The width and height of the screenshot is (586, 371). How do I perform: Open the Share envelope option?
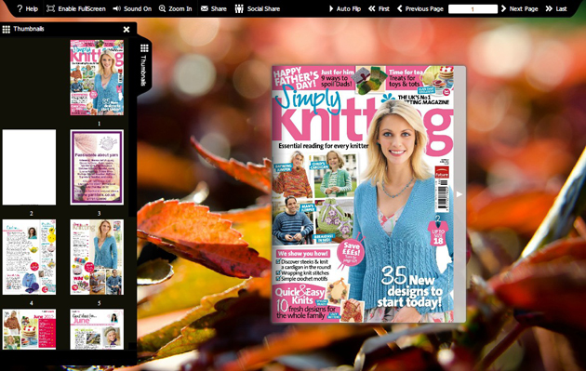213,8
